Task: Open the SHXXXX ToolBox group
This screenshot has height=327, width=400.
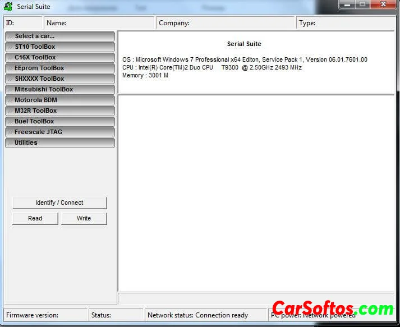Action: [60, 79]
